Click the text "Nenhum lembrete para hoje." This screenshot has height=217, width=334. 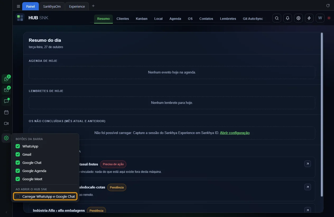(x=172, y=103)
